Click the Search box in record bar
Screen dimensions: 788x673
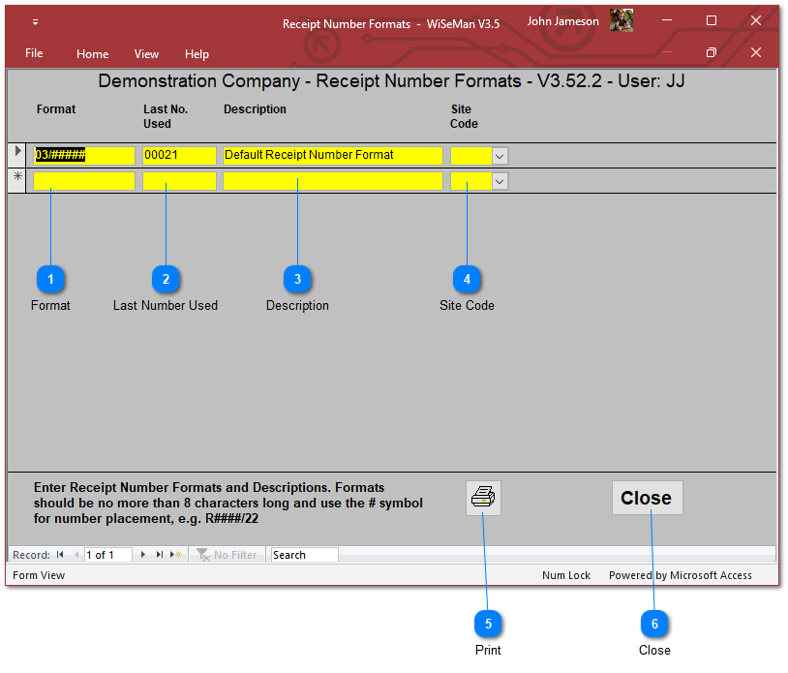pos(304,555)
